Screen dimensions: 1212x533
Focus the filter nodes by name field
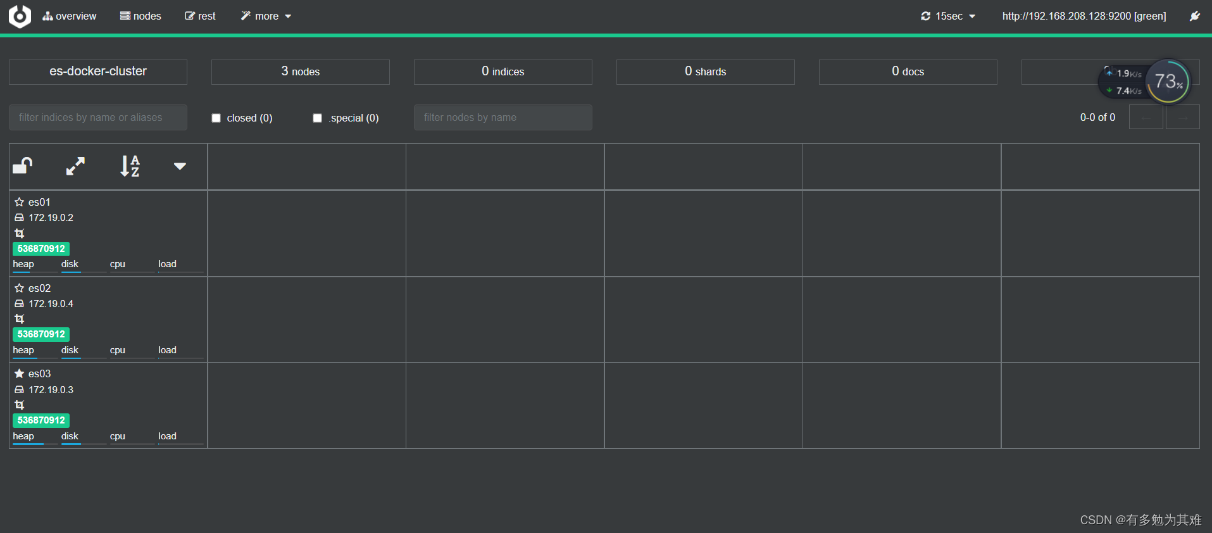pyautogui.click(x=503, y=117)
